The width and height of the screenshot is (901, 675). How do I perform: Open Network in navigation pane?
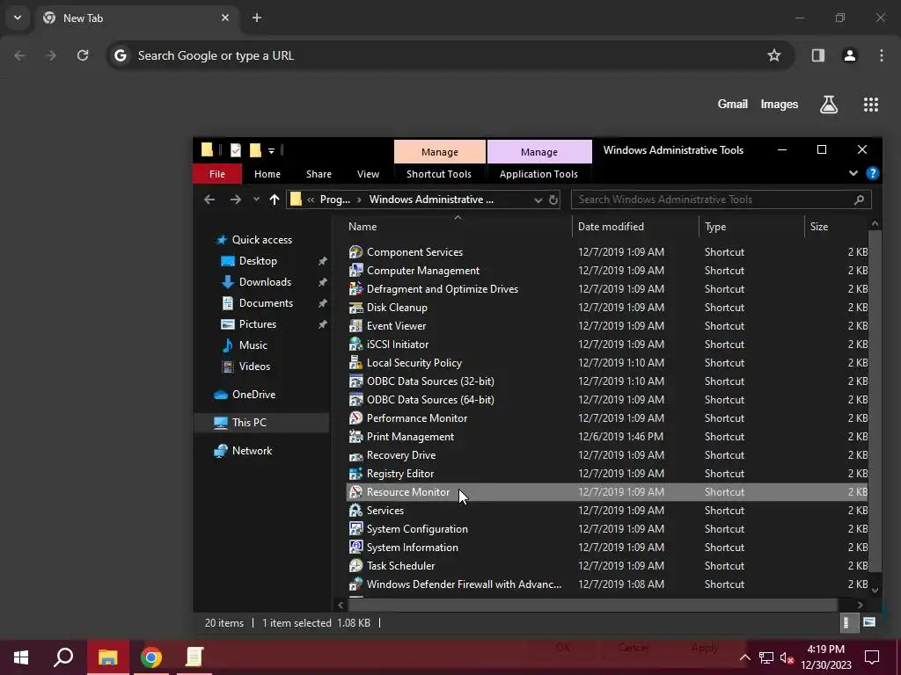(252, 451)
